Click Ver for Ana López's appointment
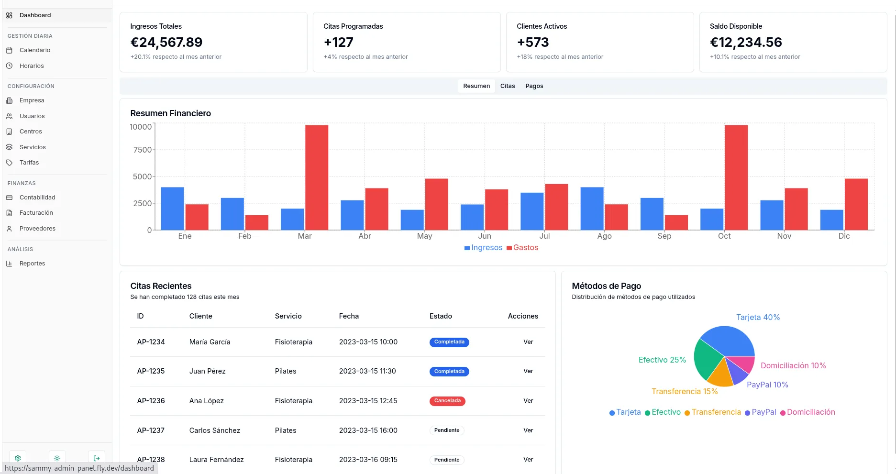This screenshot has width=896, height=474. point(528,401)
